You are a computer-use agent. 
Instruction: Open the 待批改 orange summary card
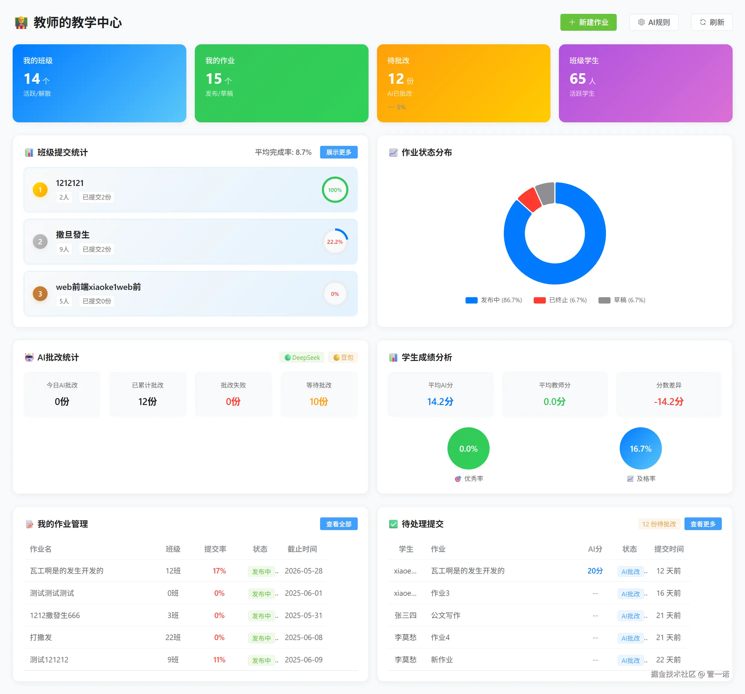click(463, 83)
